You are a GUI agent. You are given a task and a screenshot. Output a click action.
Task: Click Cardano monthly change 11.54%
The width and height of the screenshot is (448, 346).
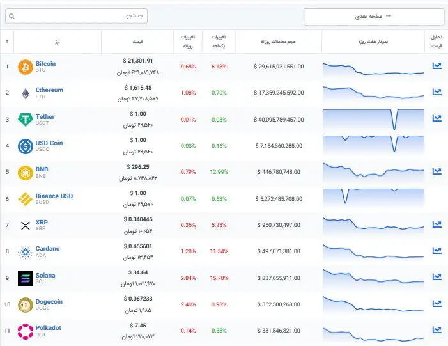pos(219,251)
